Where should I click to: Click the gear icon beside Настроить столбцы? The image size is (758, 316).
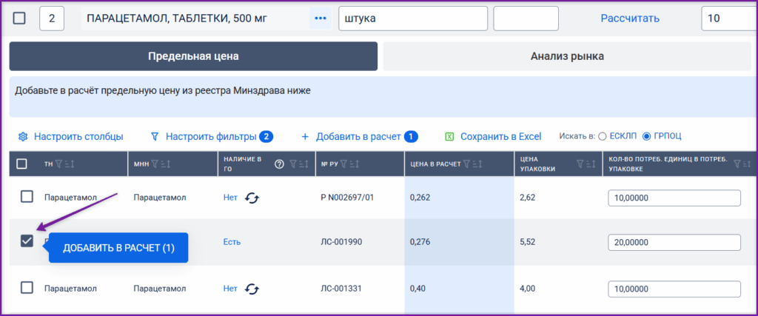pyautogui.click(x=23, y=137)
